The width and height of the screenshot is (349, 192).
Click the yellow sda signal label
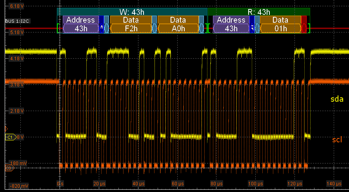click(x=337, y=99)
